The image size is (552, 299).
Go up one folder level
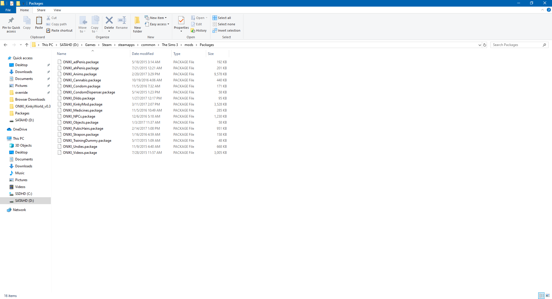(x=27, y=45)
